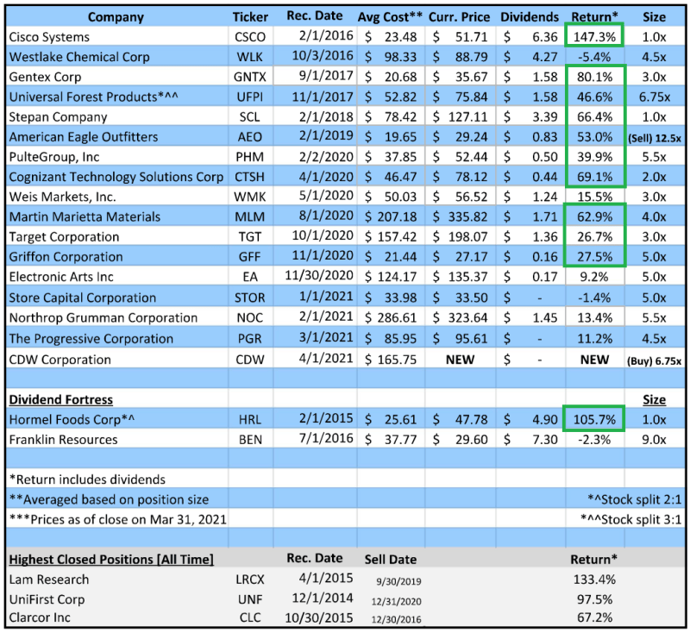Screen dimensions: 690x633
Task: Click "Northrop Grumman Corporation" cell
Action: click(103, 317)
